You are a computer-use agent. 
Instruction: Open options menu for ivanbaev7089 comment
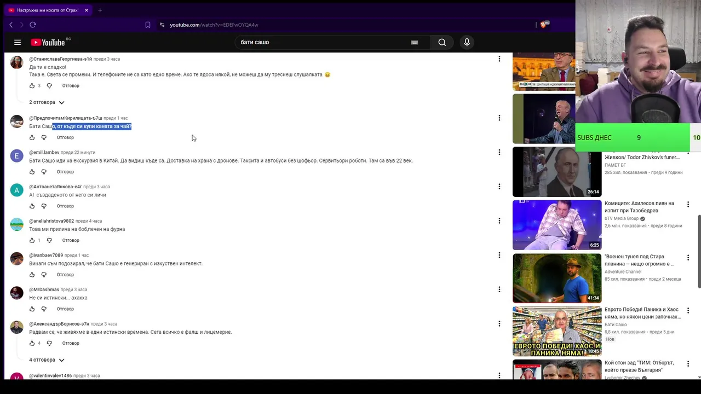[x=499, y=255]
